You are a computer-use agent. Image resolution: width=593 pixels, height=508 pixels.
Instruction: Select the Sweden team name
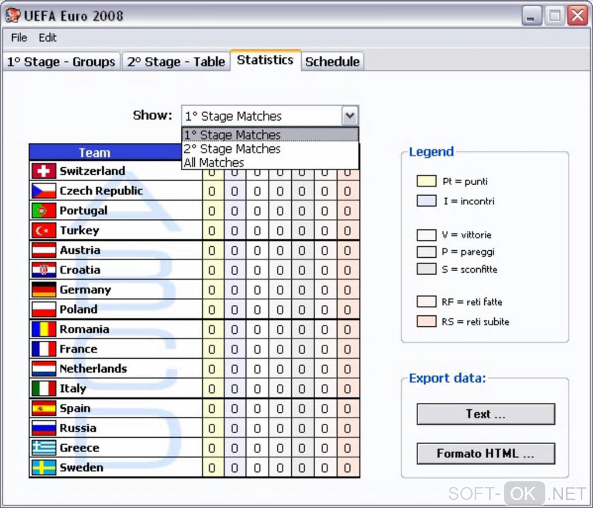click(82, 467)
